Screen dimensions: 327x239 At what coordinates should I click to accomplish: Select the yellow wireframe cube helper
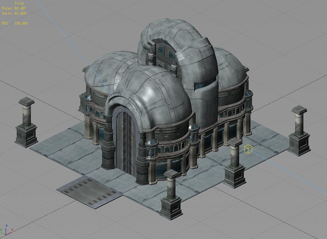pyautogui.click(x=248, y=149)
